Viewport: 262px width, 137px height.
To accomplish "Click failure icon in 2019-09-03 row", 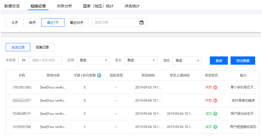I will (215, 87).
